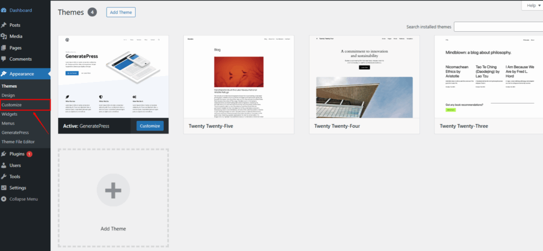Click the large plus icon for new theme
The image size is (543, 251).
[113, 190]
